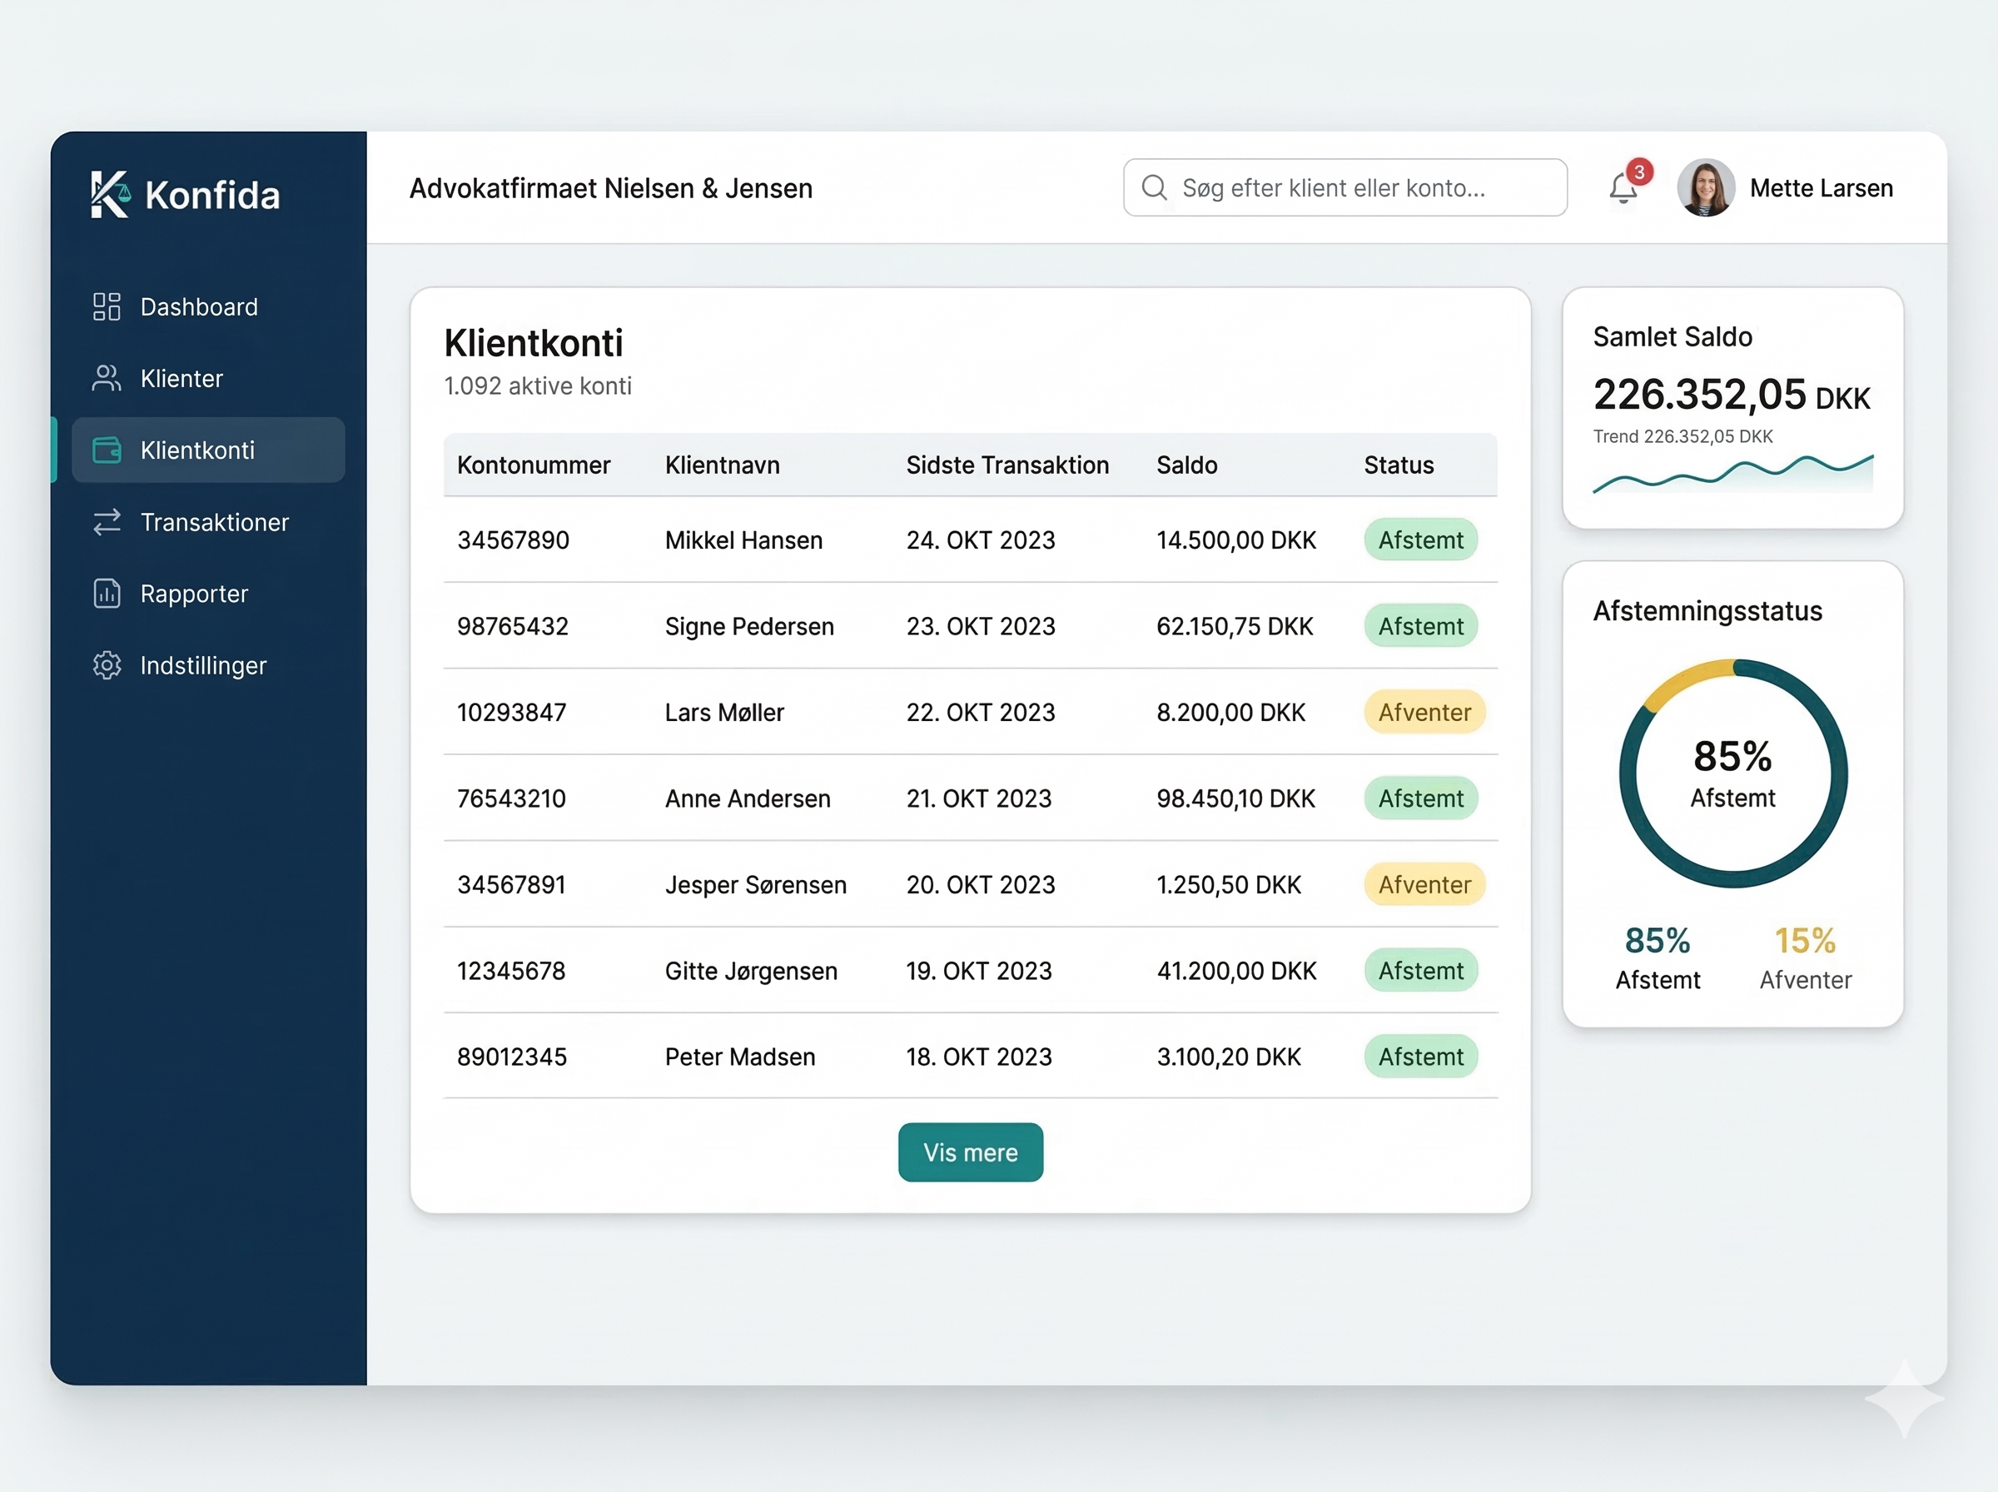Select account number 34567890
Image resolution: width=1998 pixels, height=1492 pixels.
[x=513, y=540]
